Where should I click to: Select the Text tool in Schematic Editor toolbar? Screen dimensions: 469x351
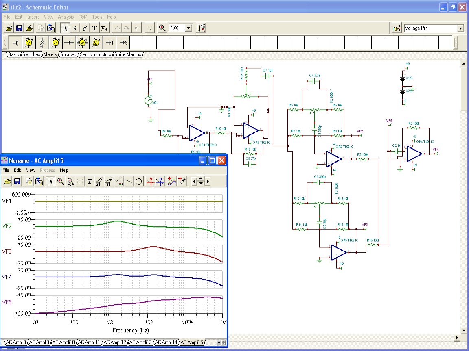94,28
